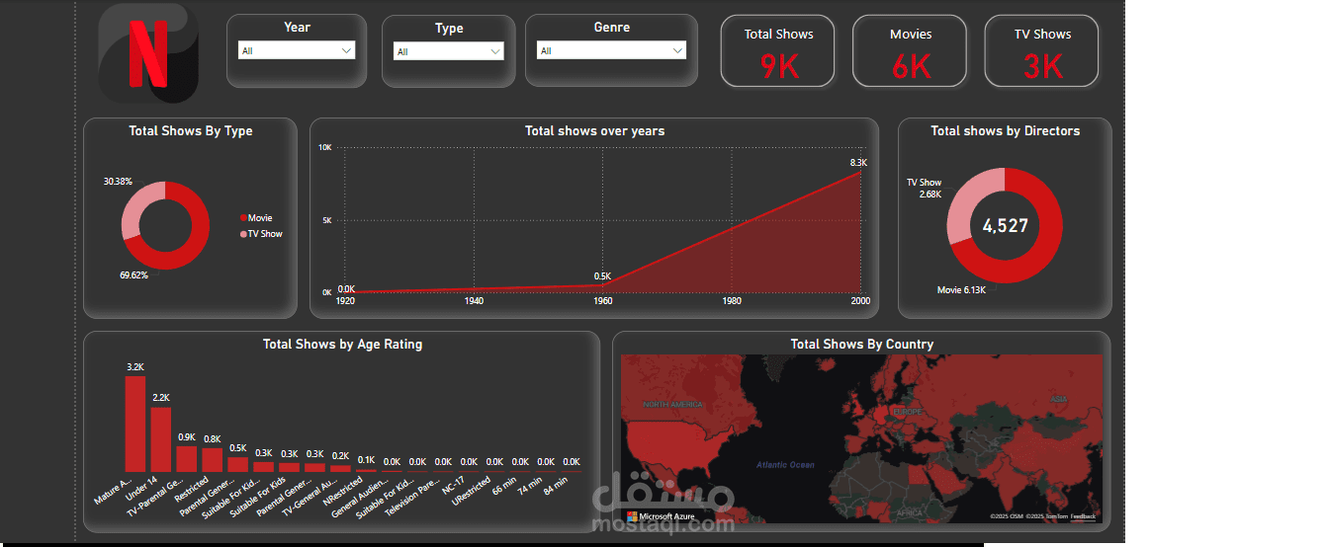Screen dimensions: 1328x547
Task: Click the Total Shows by Age Rating title
Action: (x=342, y=345)
